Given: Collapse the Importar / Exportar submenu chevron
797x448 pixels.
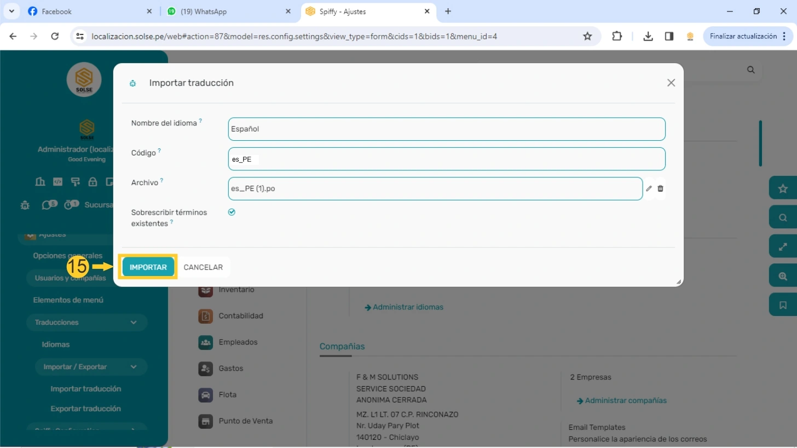Looking at the screenshot, I should pos(134,367).
